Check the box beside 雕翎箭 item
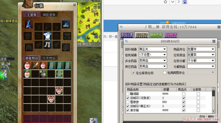The width and height of the screenshot is (221, 123). tap(127, 94)
